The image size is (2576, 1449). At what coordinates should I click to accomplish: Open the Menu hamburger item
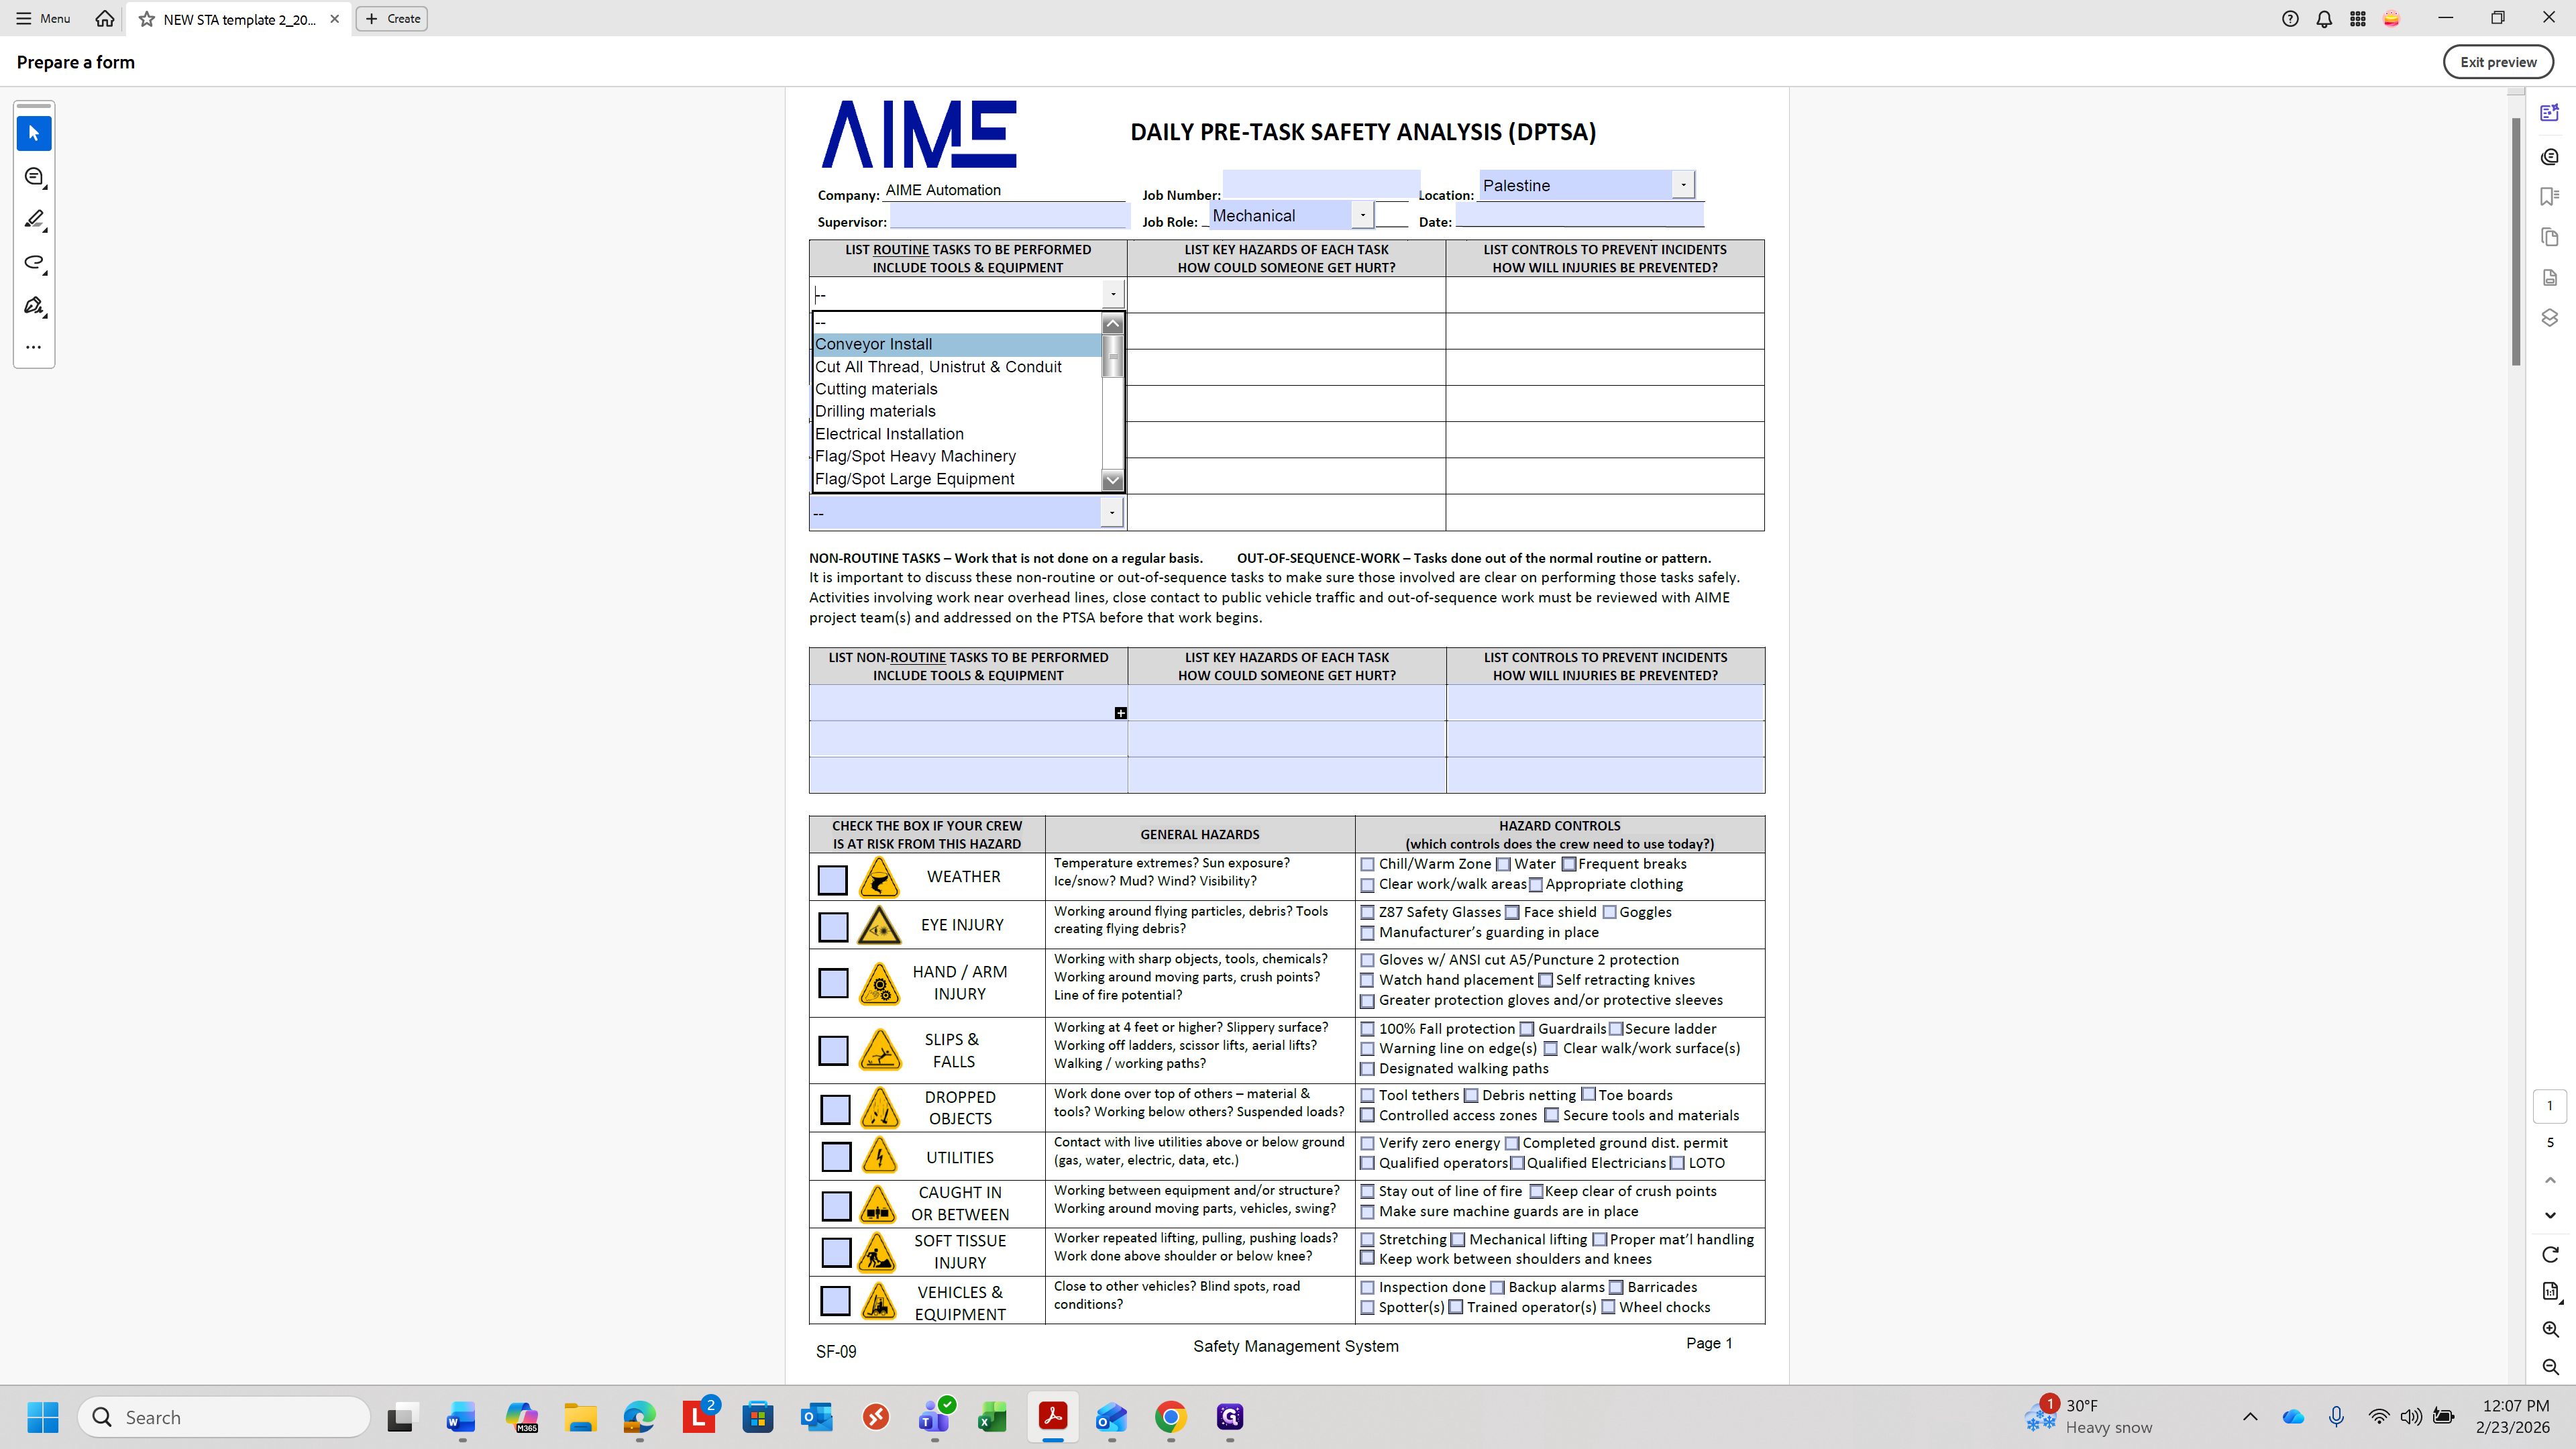tap(43, 18)
